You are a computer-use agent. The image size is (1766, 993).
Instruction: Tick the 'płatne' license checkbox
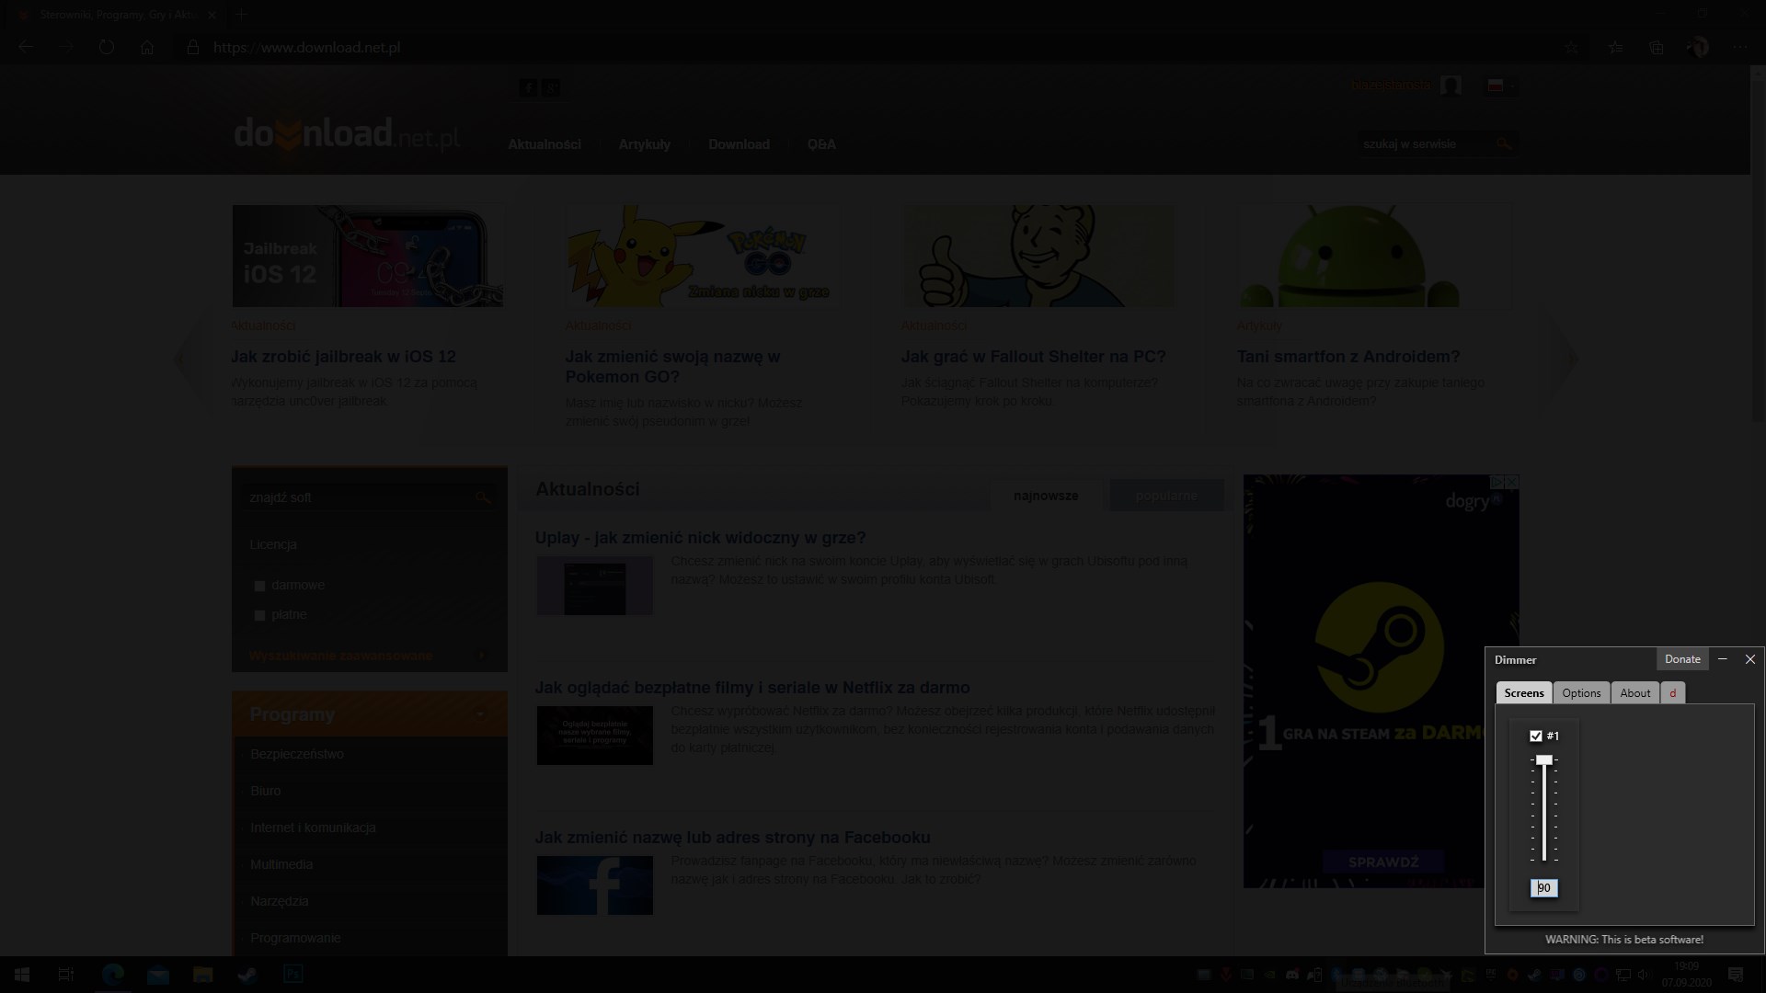259,615
